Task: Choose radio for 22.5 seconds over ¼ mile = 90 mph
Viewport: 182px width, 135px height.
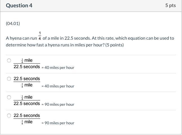Action: pyautogui.click(x=9, y=116)
